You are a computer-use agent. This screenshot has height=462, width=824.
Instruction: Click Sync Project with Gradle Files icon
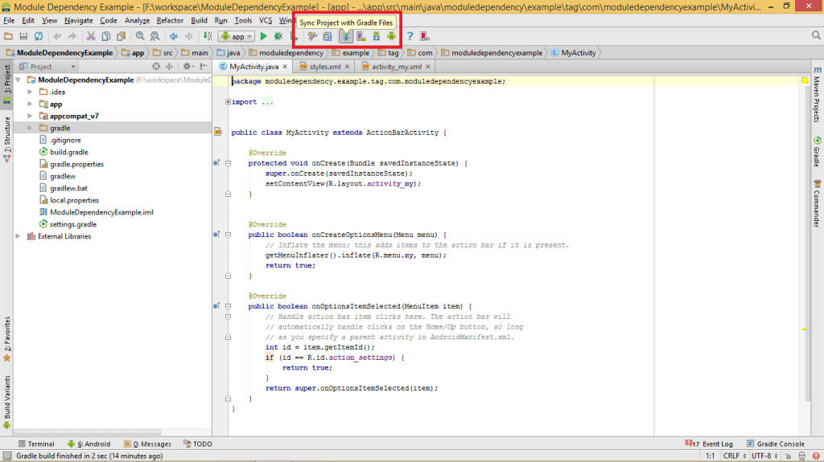point(346,36)
